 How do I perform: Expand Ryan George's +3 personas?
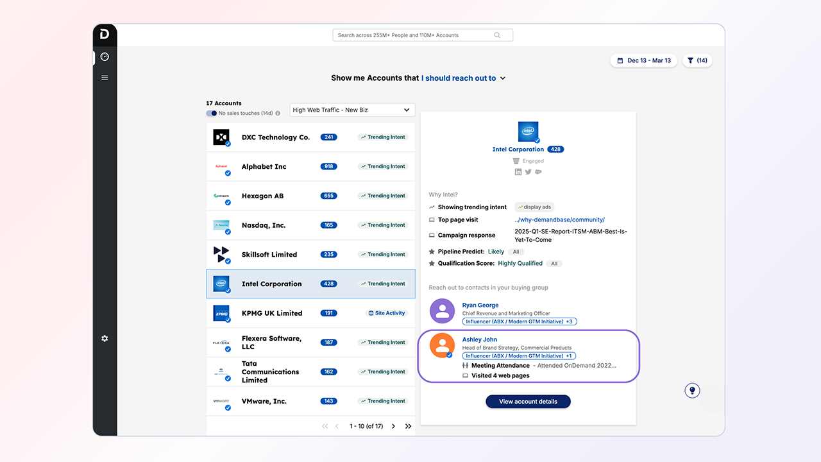click(569, 321)
